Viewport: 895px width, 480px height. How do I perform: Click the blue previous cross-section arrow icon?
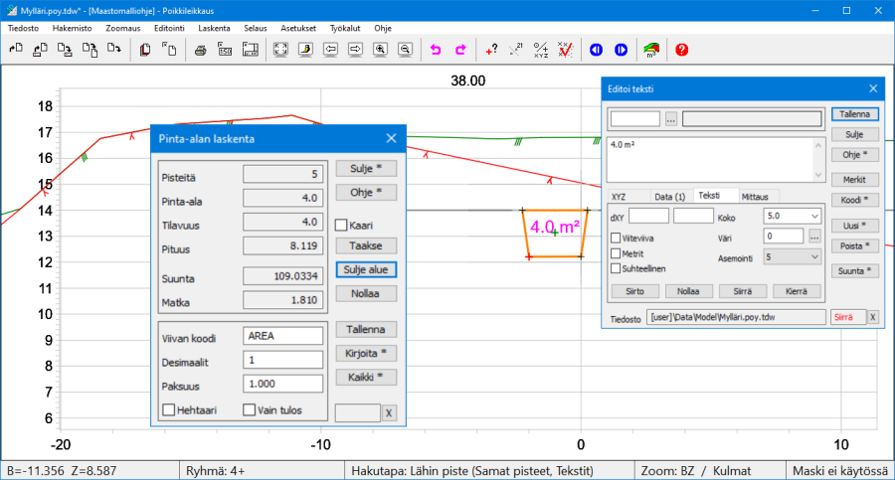point(596,49)
